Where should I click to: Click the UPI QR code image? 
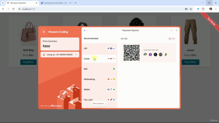[x=131, y=53]
